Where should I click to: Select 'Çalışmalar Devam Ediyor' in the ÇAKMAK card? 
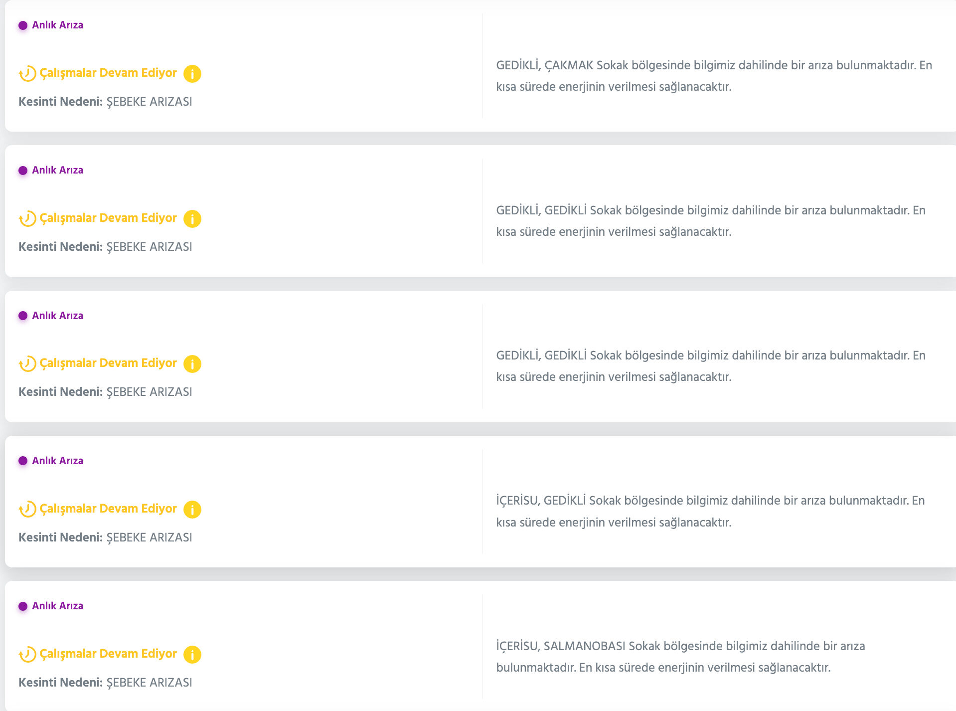point(108,73)
